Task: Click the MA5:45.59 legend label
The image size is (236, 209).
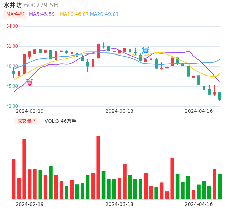Action: pos(42,14)
